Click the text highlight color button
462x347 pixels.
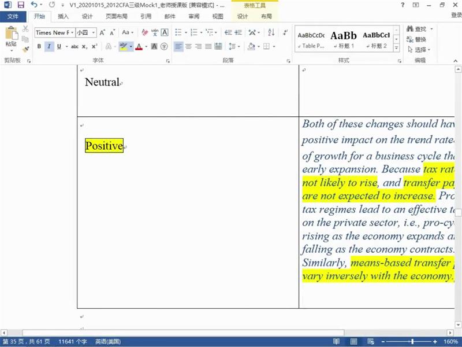(x=123, y=46)
